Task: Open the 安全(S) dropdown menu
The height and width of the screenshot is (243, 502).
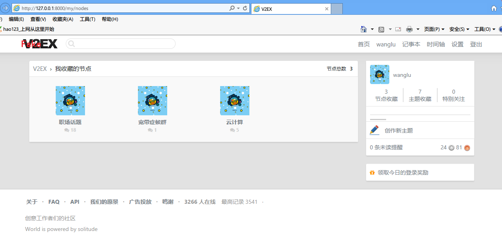Action: (459, 29)
